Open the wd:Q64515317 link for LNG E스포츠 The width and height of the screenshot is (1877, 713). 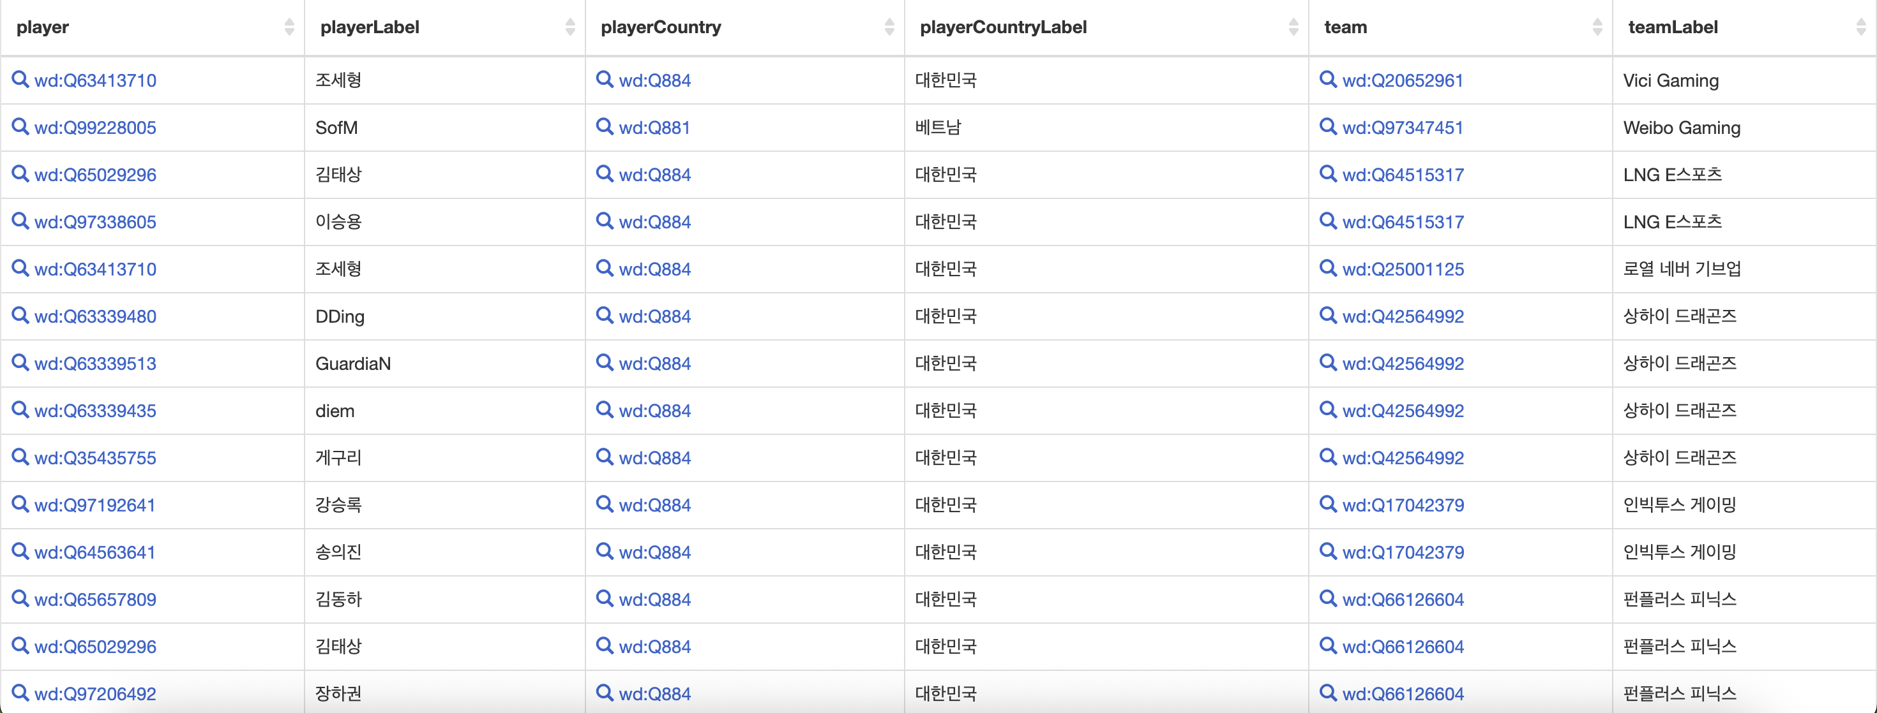click(x=1403, y=175)
